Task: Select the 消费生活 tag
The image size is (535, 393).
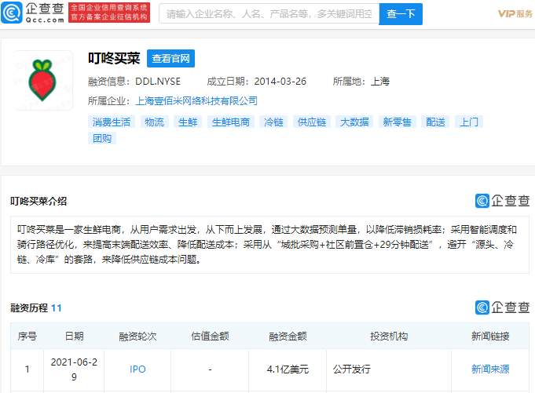Action: [112, 122]
